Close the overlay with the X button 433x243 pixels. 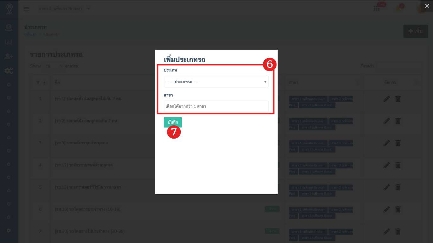427,6
